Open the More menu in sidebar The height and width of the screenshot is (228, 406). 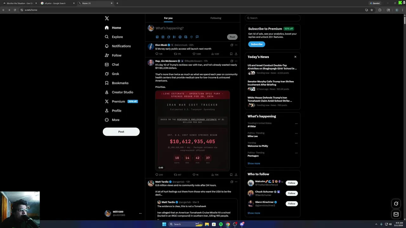pos(112,120)
